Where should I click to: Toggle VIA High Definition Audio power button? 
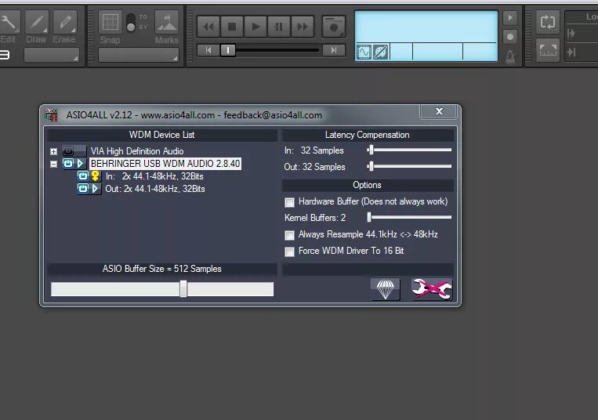(x=68, y=151)
